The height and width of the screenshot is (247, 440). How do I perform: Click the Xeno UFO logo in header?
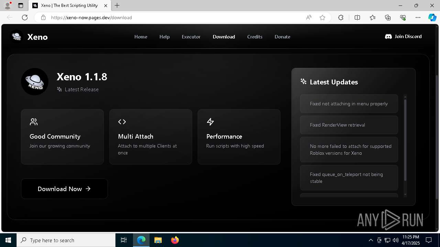click(x=16, y=36)
